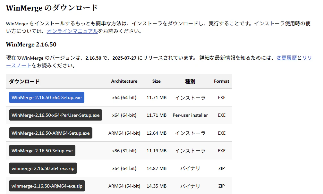Click the WinMerge 2.16.50 subheading
323x194 pixels.
tap(31, 45)
